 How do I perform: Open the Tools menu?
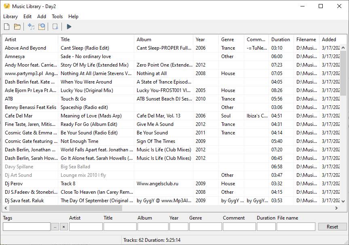click(x=57, y=17)
